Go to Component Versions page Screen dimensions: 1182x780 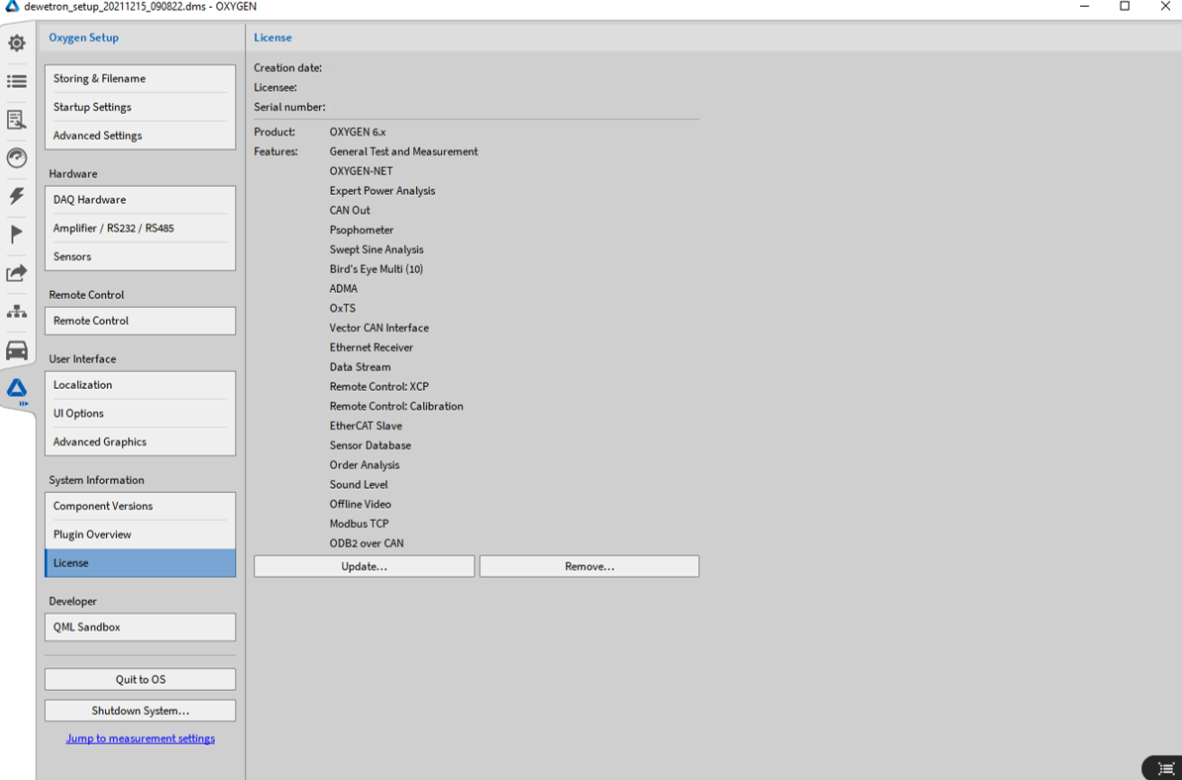tap(140, 506)
